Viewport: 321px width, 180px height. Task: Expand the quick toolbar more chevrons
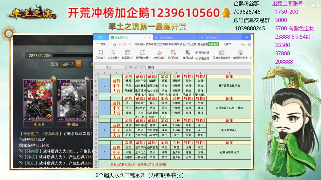click(130, 44)
